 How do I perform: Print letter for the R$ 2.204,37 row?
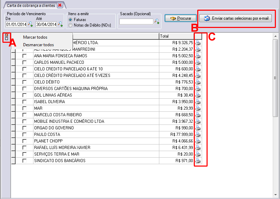click(198, 49)
